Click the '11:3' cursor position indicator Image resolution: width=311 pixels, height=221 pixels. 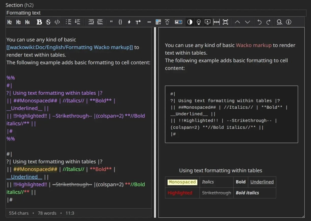tap(70, 213)
